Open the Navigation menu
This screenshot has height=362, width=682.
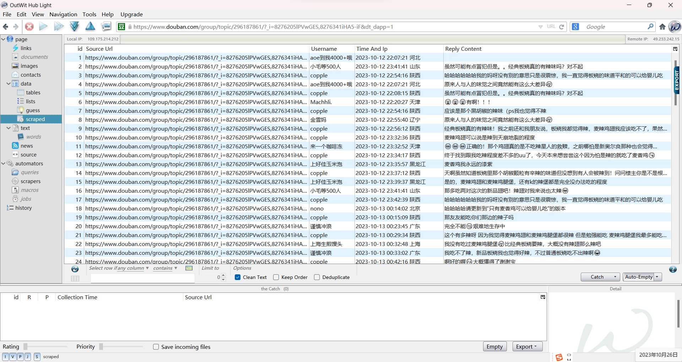63,14
